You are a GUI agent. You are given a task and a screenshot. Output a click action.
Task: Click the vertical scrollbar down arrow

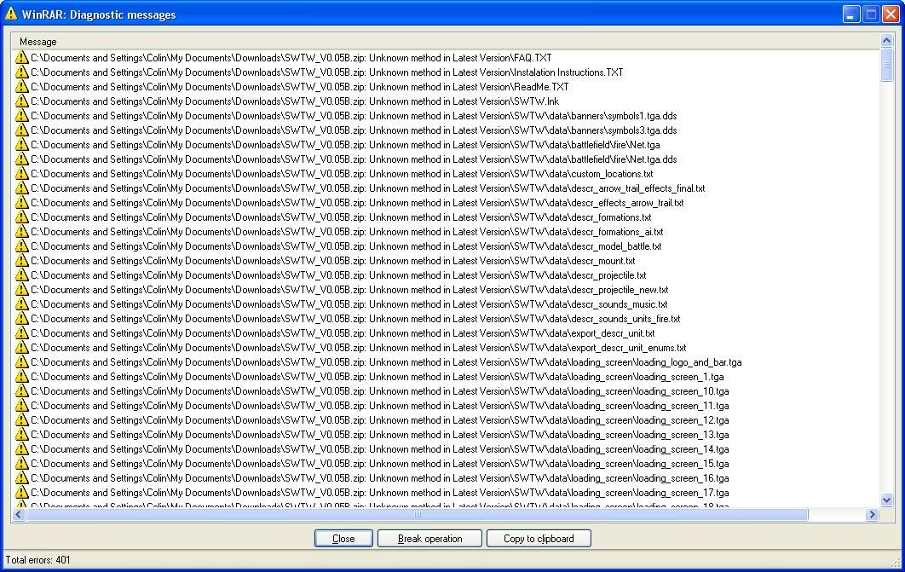(x=886, y=500)
